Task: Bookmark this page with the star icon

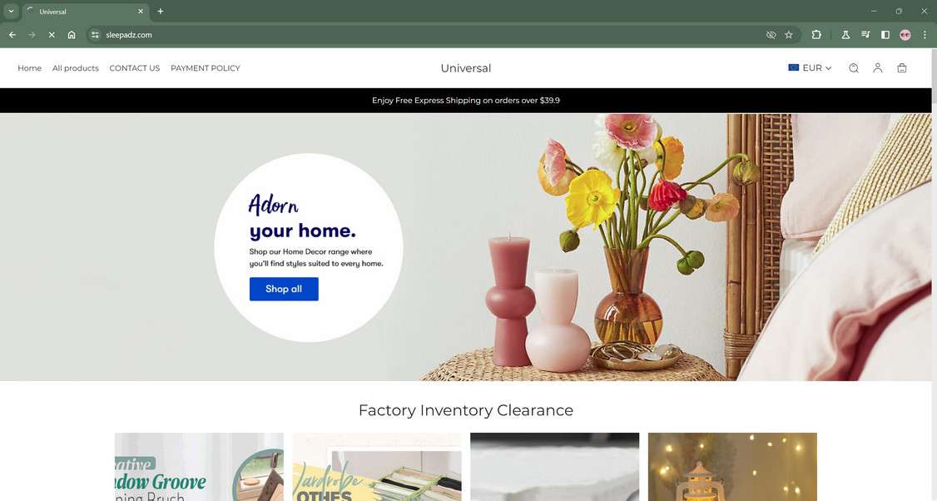Action: click(x=789, y=35)
